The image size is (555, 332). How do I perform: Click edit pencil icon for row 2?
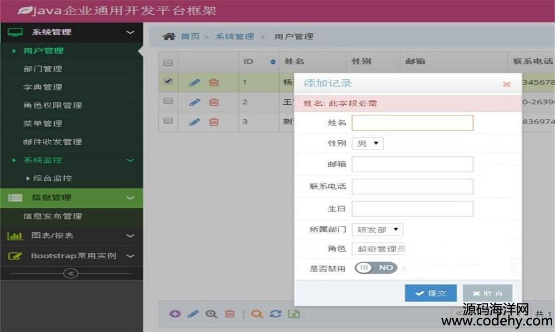pos(195,102)
